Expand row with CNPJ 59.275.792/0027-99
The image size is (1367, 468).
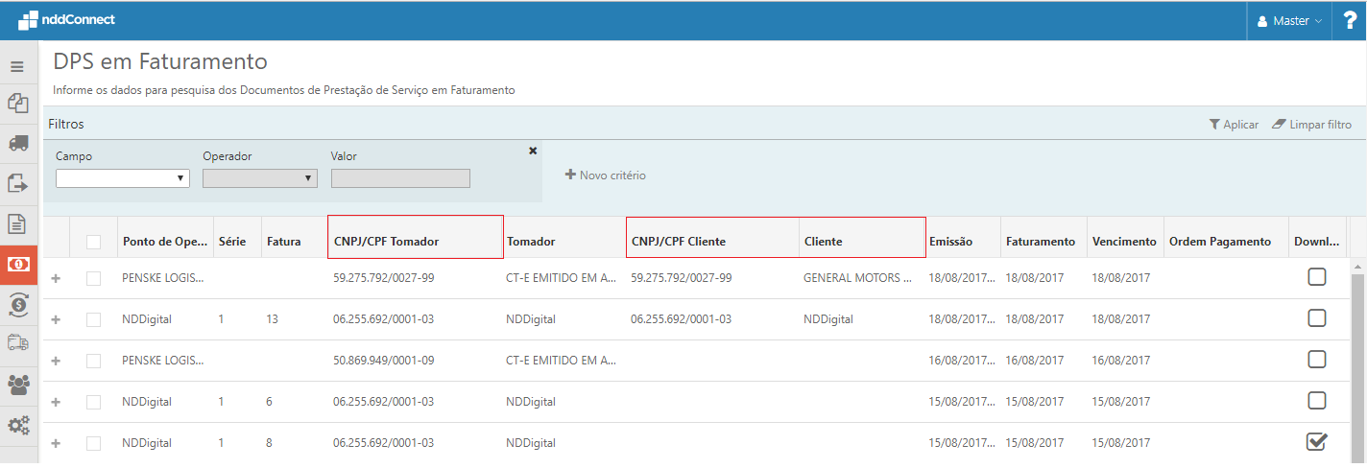point(56,278)
